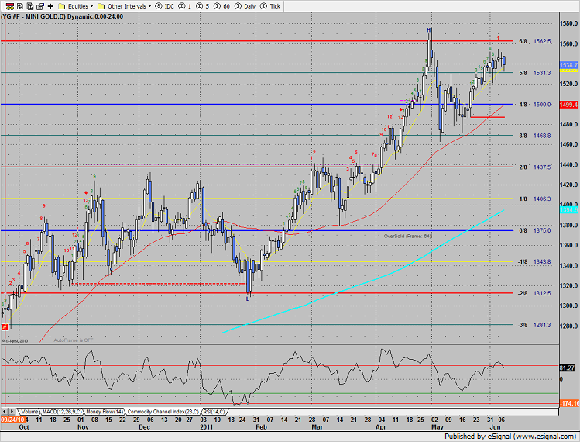Select the Daily interval label
Image resolution: width=580 pixels, height=442 pixels.
point(249,6)
